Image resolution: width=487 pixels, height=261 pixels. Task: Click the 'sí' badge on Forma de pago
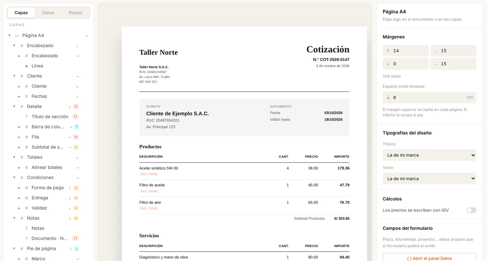pos(76,188)
